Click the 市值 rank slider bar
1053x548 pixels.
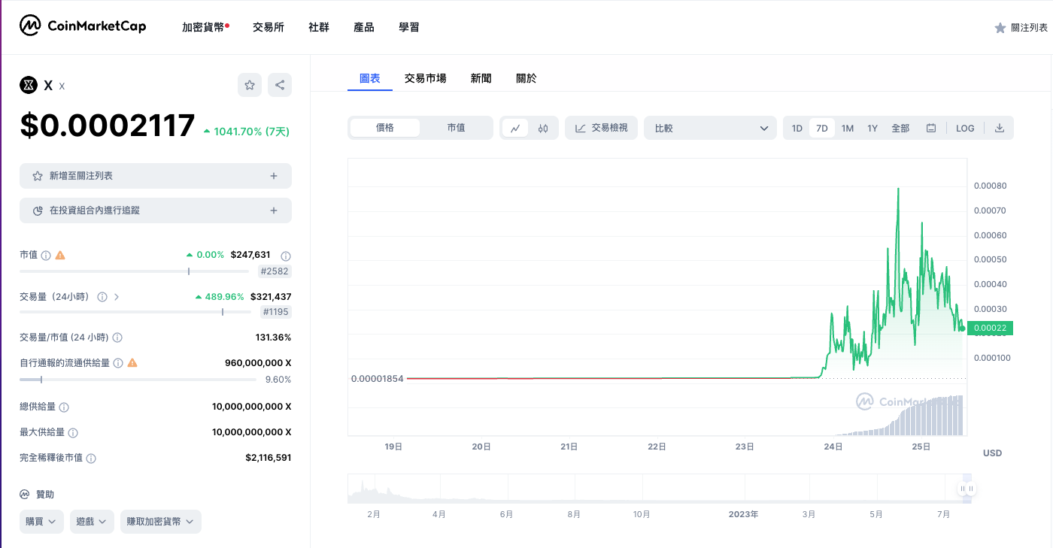[x=135, y=271]
